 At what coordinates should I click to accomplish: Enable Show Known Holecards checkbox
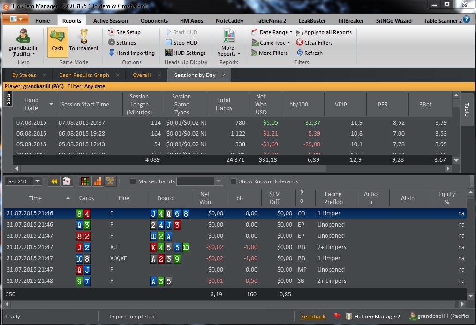point(234,181)
